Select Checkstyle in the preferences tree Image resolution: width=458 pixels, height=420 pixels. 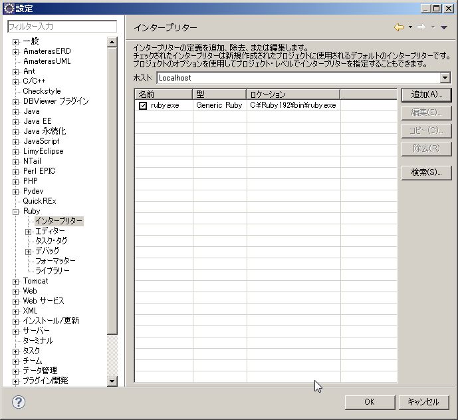(x=42, y=91)
